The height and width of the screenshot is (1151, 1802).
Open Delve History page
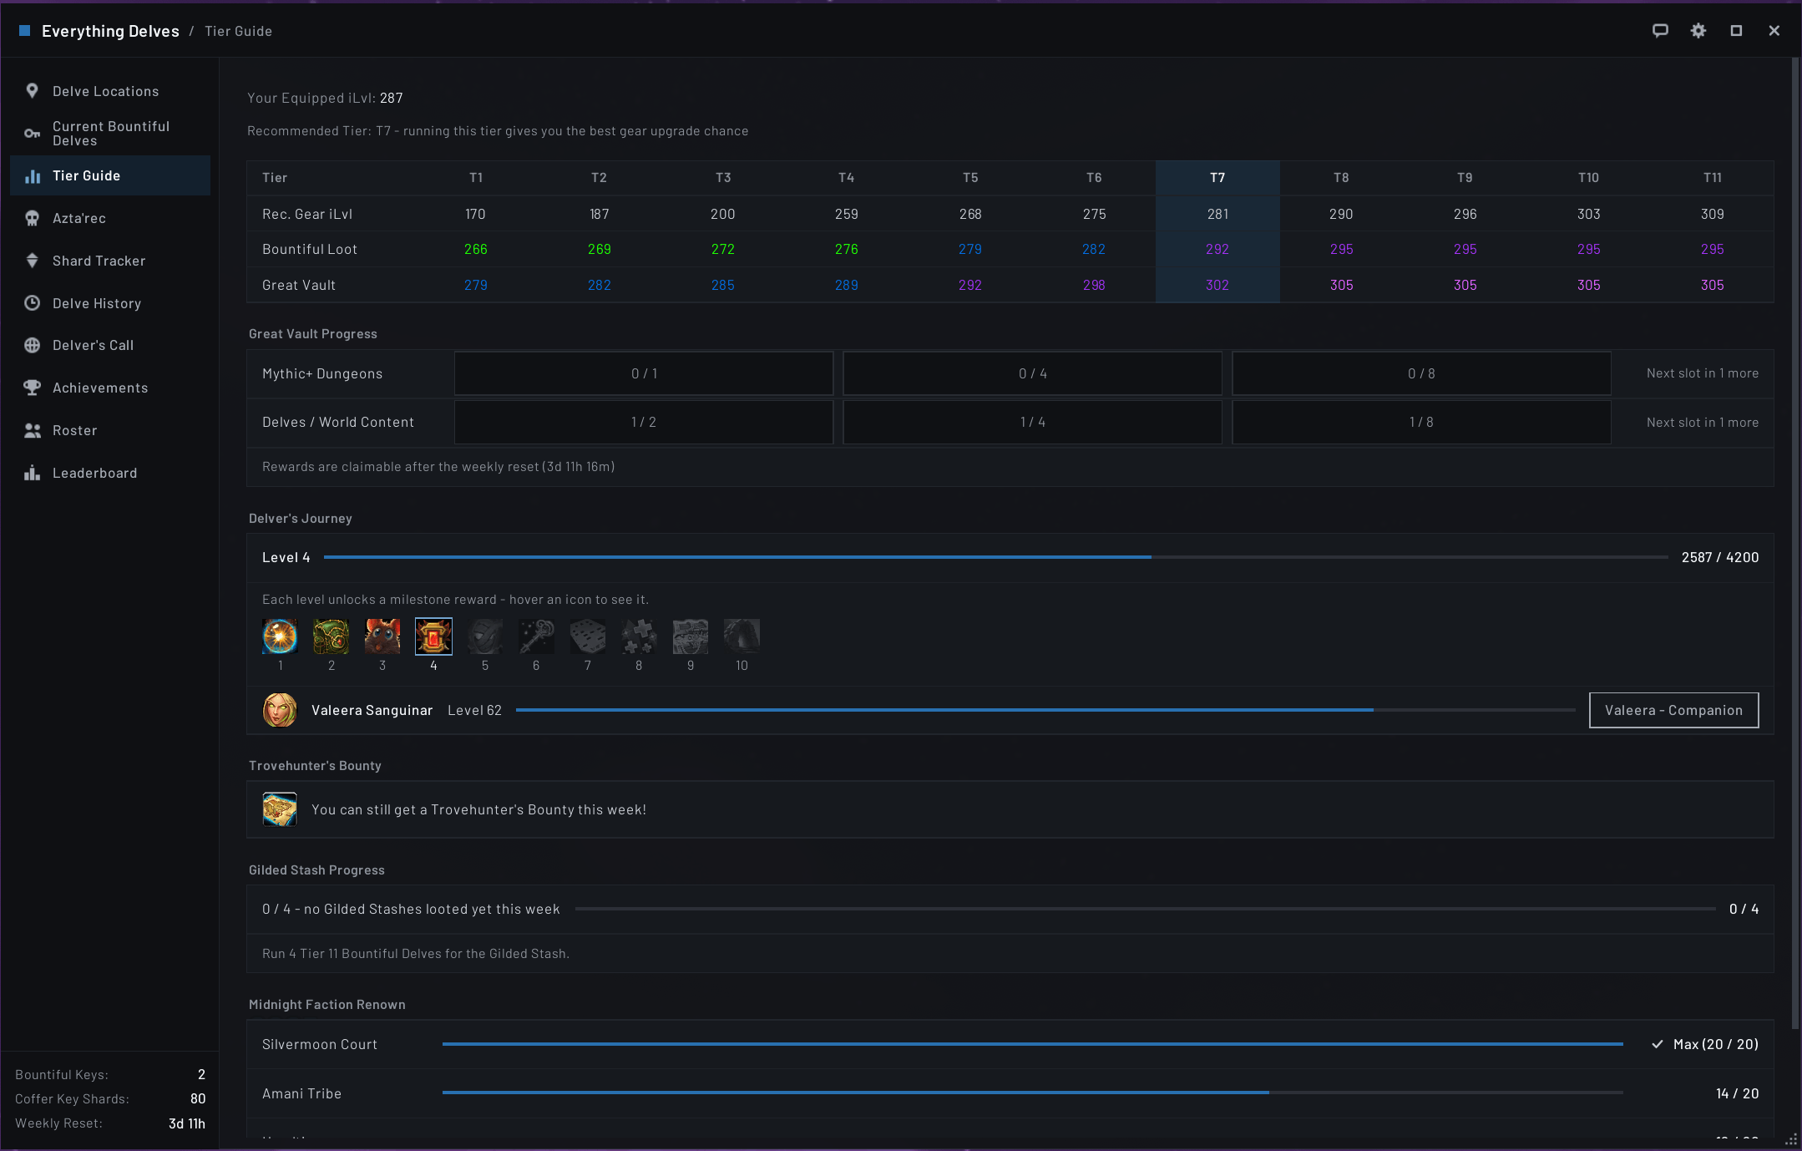(110, 303)
